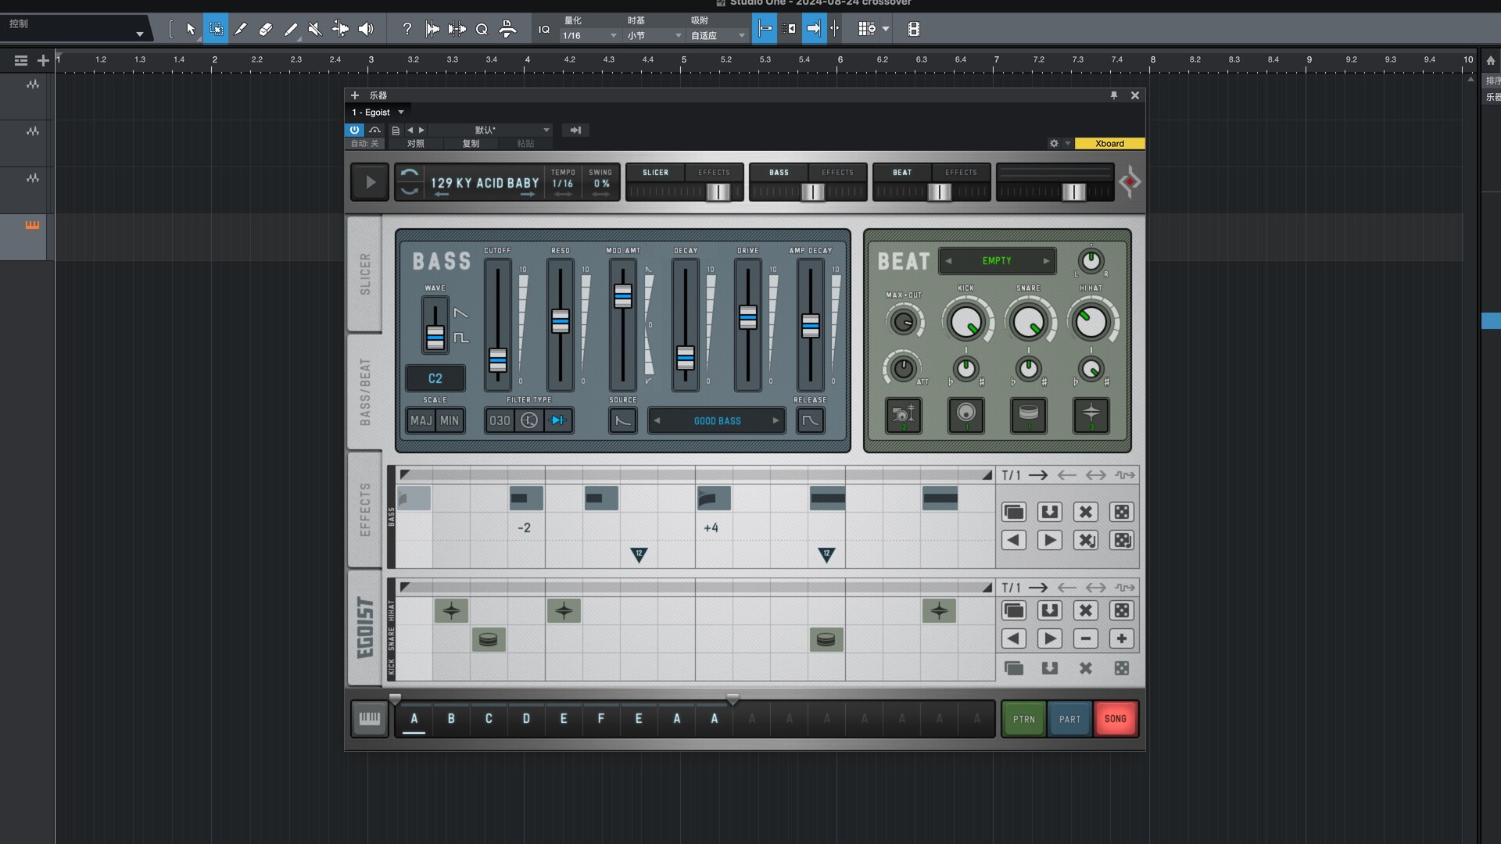This screenshot has width=1501, height=844.
Task: Open the 1 - Egoist instrument dropdown
Action: (378, 112)
